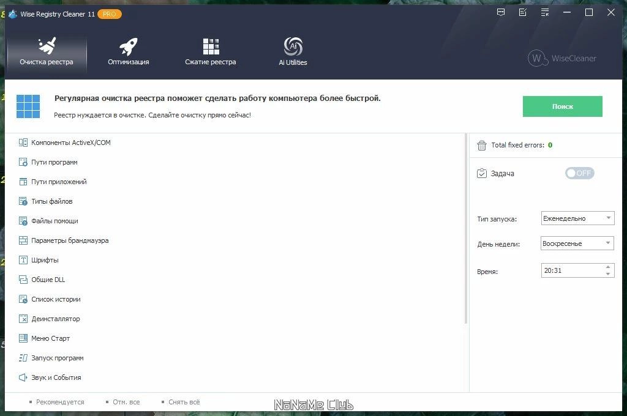
Task: Click the registry category list scrollbar
Action: 466,229
